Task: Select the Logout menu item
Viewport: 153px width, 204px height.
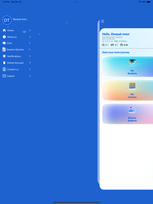Action: pyautogui.click(x=17, y=76)
